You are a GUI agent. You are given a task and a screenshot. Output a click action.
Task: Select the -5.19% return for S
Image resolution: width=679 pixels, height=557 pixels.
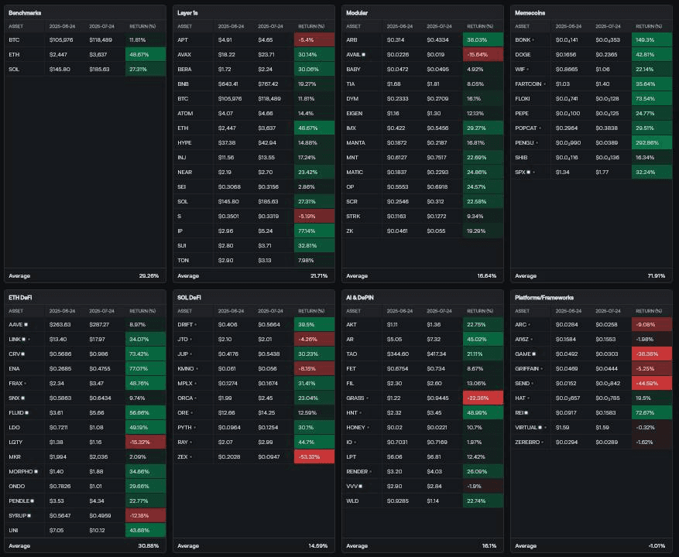click(314, 217)
